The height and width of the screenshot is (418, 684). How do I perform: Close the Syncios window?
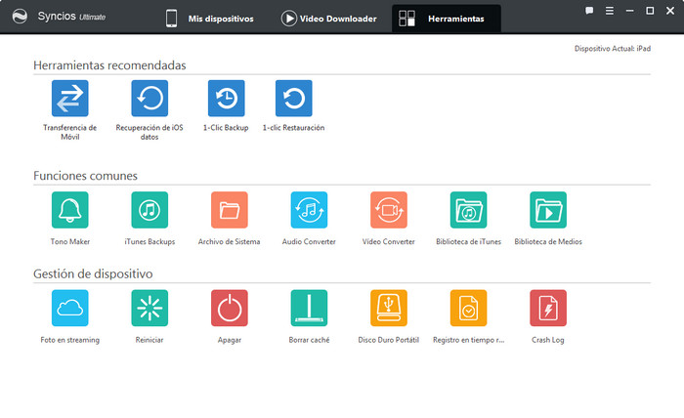click(670, 11)
